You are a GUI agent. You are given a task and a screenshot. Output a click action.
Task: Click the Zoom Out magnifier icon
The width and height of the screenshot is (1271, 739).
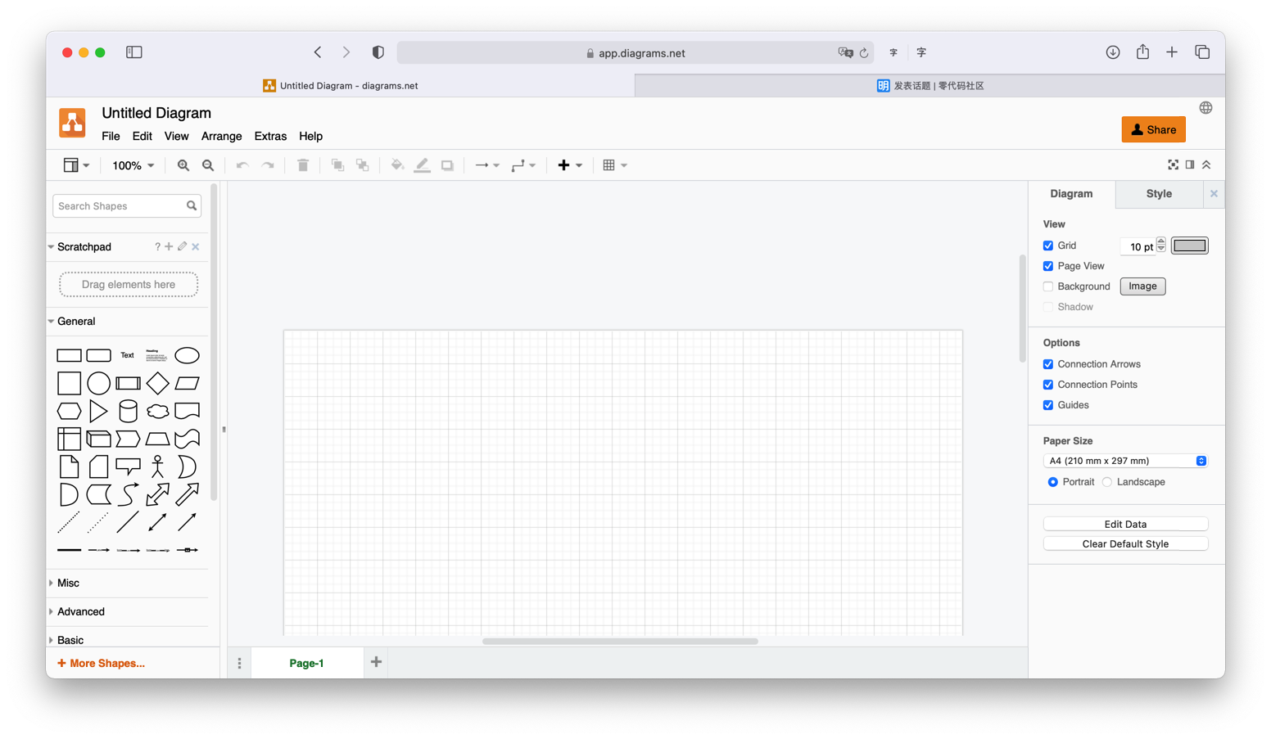[208, 165]
